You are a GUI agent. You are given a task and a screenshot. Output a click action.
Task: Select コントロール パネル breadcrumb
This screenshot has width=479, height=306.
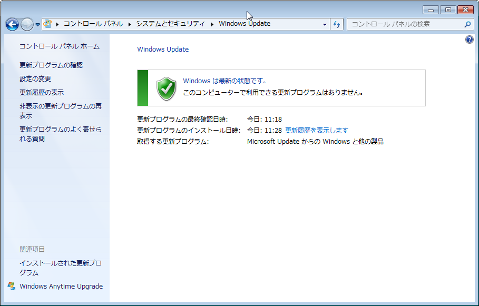click(x=93, y=24)
